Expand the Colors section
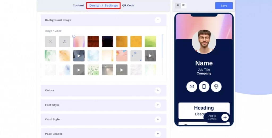 (x=158, y=90)
